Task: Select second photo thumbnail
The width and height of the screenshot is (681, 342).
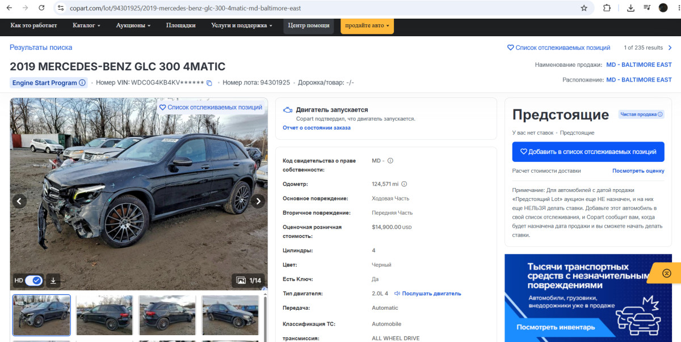Action: tap(104, 315)
